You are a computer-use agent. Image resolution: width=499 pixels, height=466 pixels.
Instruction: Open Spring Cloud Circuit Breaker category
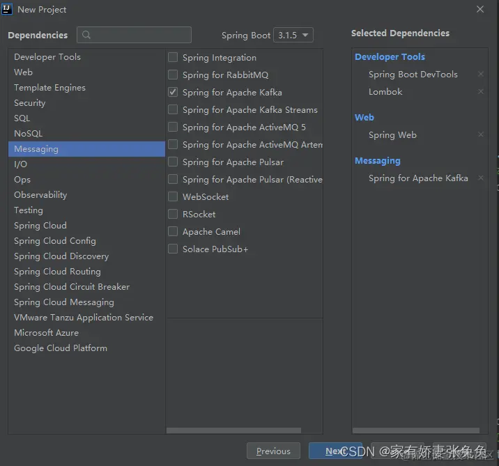pyautogui.click(x=86, y=286)
